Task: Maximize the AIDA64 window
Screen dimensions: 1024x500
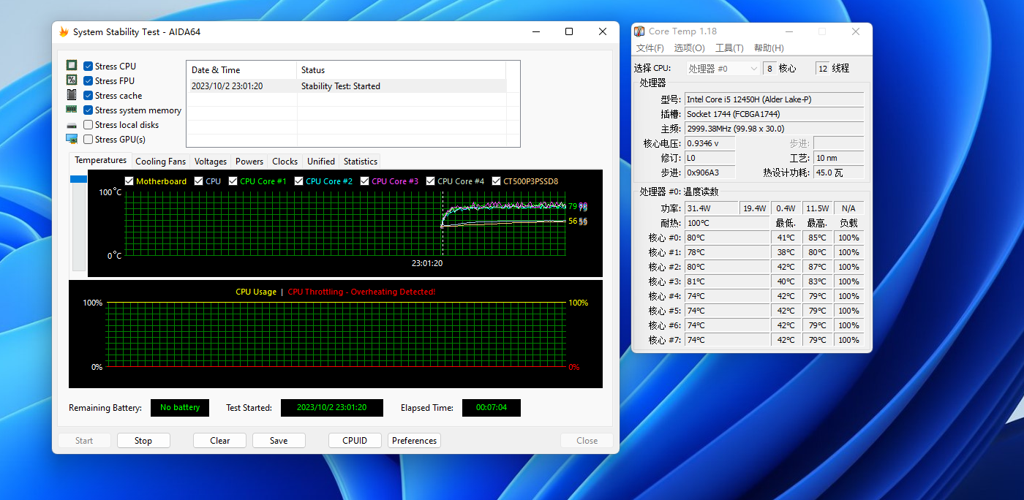Action: point(569,31)
